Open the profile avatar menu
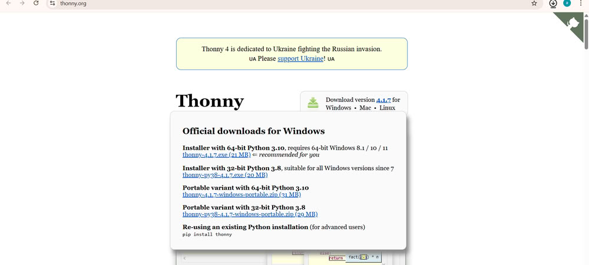Image resolution: width=589 pixels, height=265 pixels. click(567, 4)
